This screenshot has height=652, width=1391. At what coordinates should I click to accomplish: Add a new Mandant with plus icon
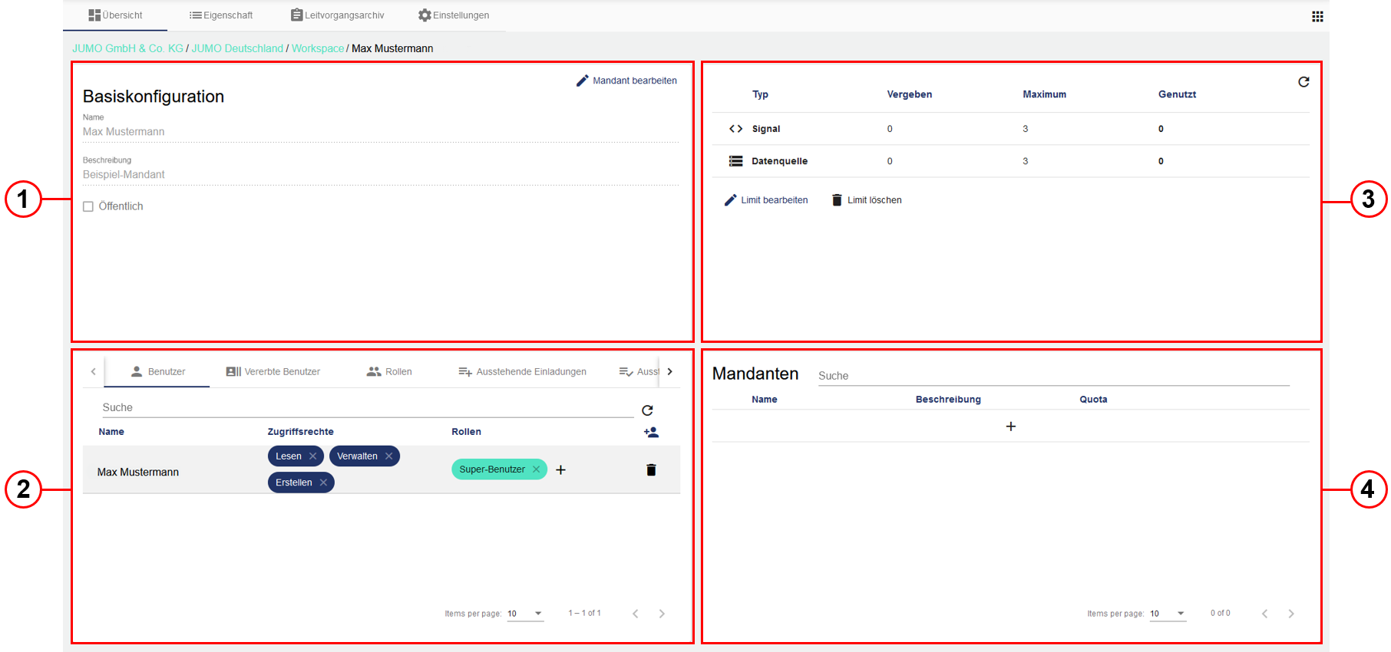click(x=1010, y=426)
